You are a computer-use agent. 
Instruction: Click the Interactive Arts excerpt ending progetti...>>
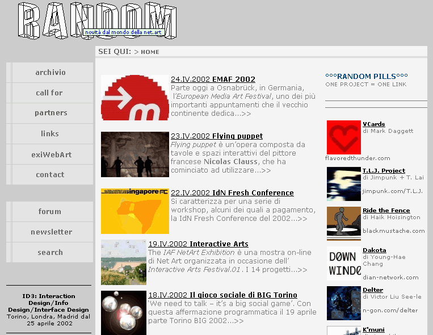pyautogui.click(x=230, y=261)
